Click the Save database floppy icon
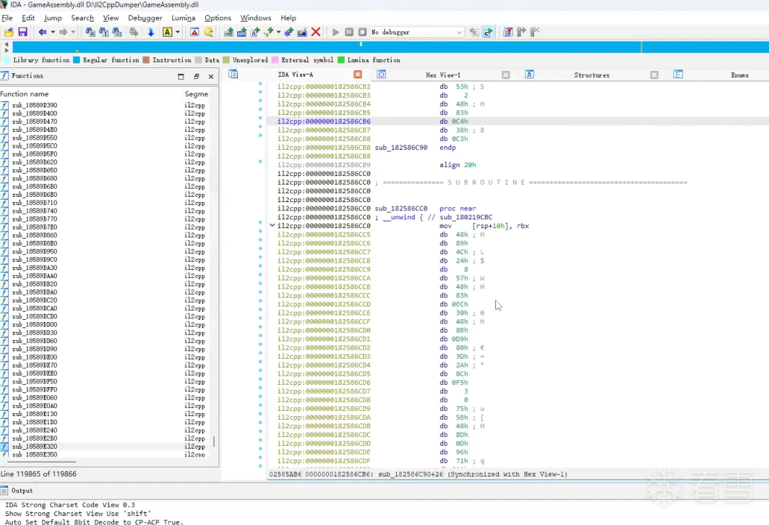The image size is (769, 525). coord(22,32)
